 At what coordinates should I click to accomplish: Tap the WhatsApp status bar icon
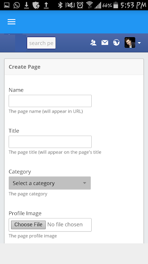16,5
